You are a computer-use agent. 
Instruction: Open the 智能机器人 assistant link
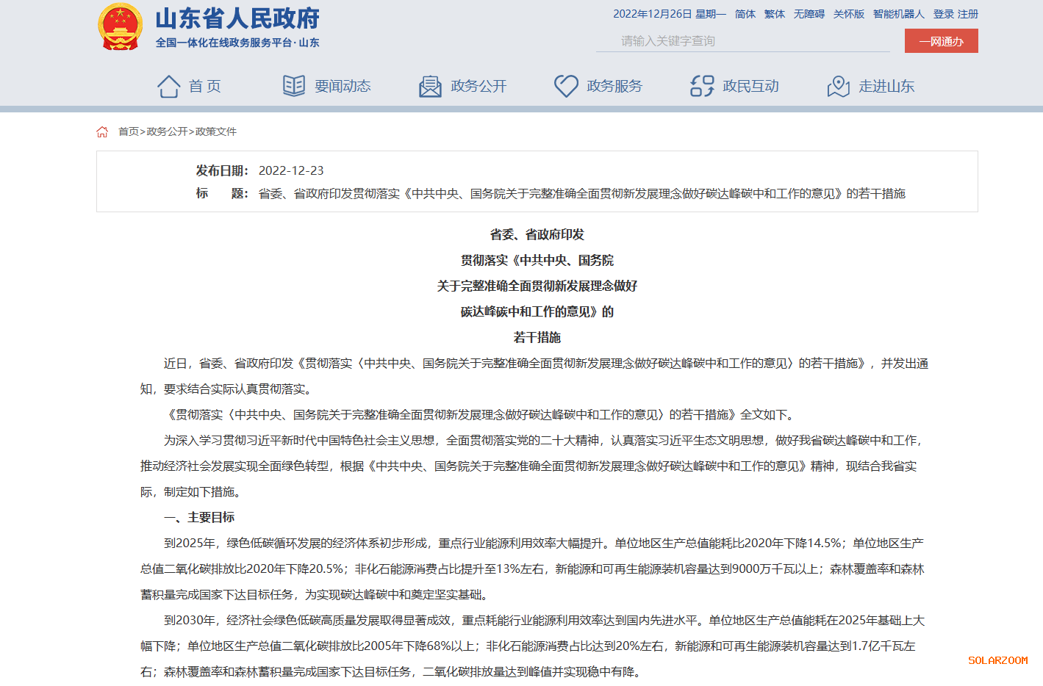898,14
